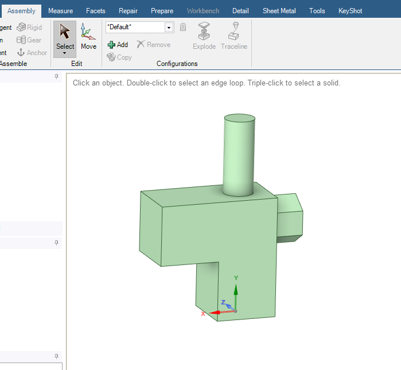Open the Sheet Metal tab
The image size is (401, 370).
point(279,11)
